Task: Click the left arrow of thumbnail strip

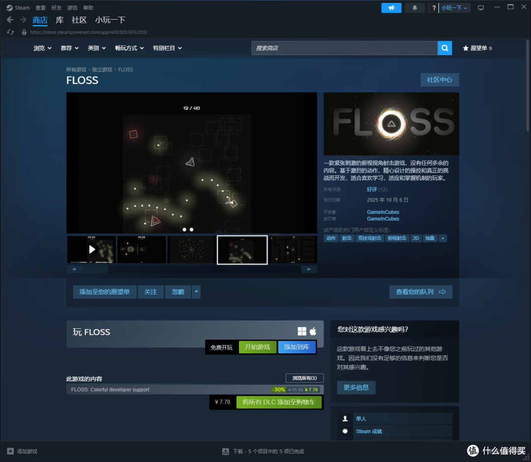Action: tap(74, 269)
